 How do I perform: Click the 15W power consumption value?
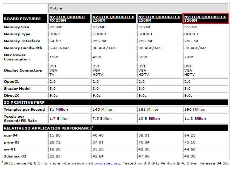point(54,57)
